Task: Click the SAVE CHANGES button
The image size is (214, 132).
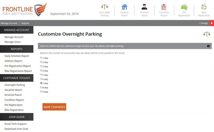Action: pyautogui.click(x=54, y=107)
